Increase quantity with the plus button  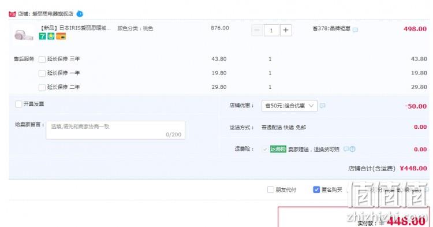286,30
